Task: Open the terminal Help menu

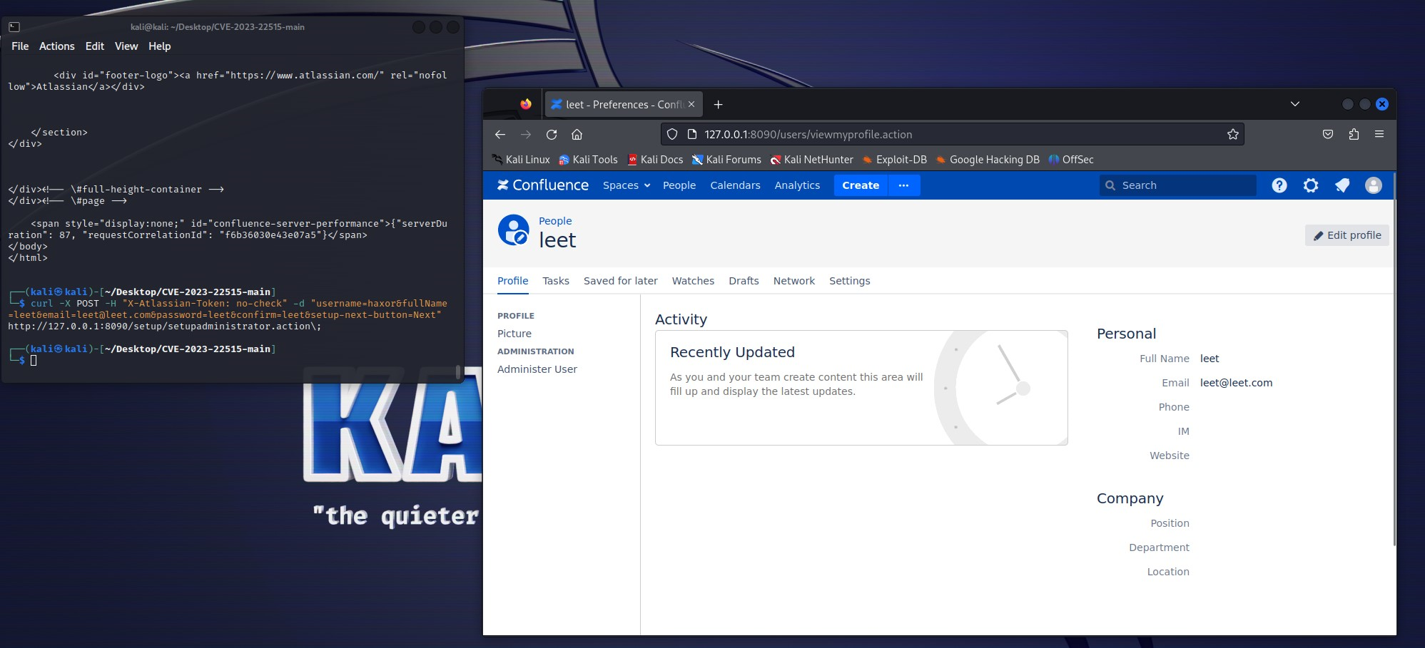Action: tap(160, 46)
